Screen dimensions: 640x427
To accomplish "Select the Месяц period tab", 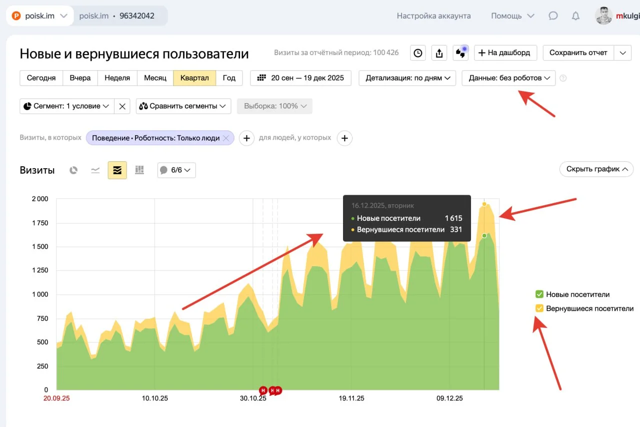I will point(155,78).
